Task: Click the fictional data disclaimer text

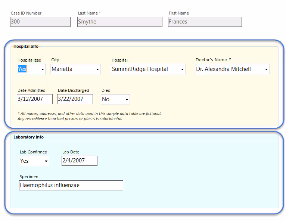Action: 89,116
